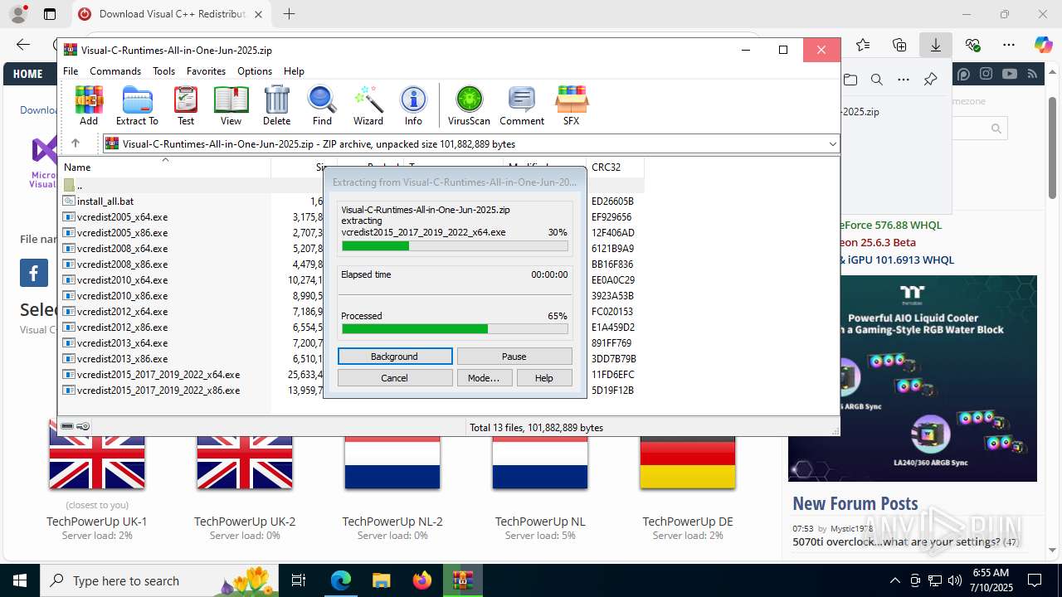This screenshot has height=597, width=1062.
Task: Click the Windows search box
Action: coord(161,580)
